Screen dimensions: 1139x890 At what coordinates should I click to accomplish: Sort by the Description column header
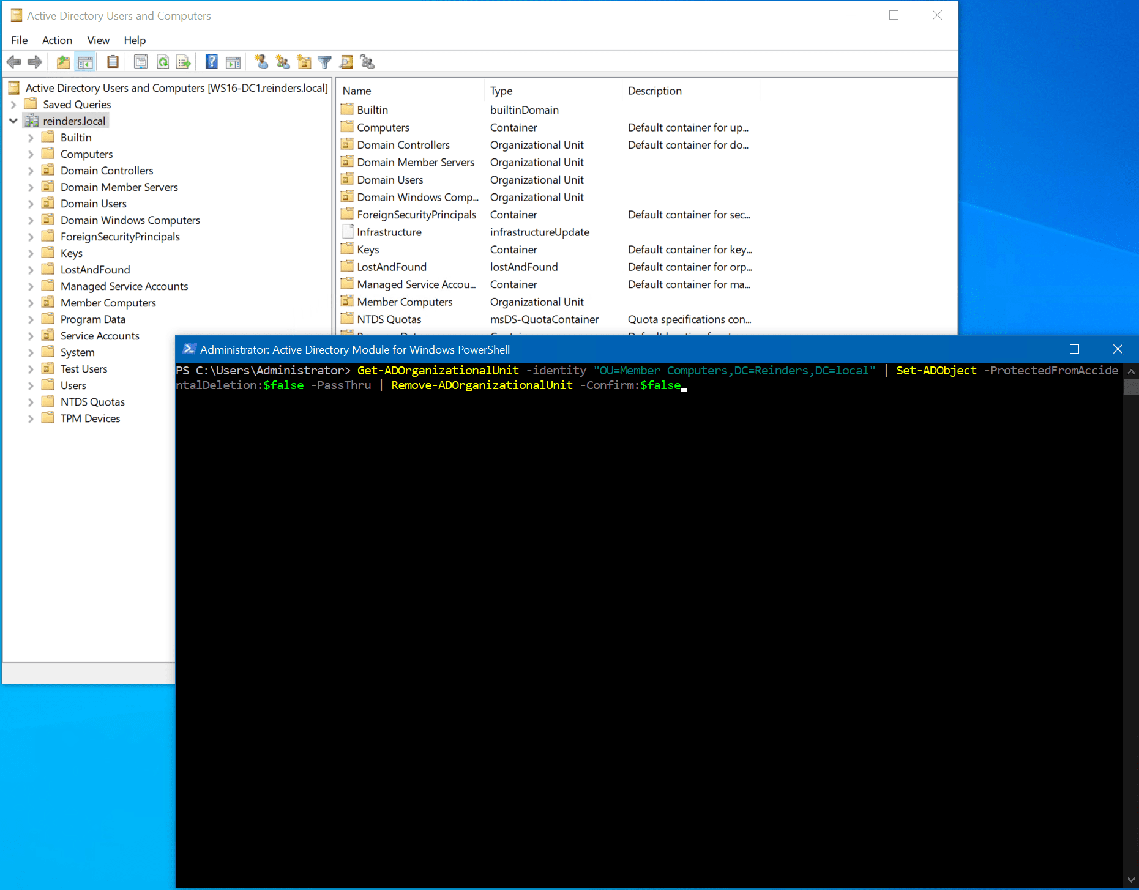pos(691,91)
